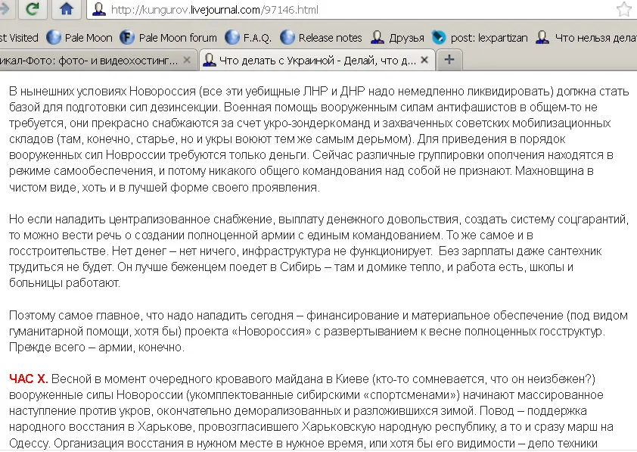Click the site identity icon in address bar
The width and height of the screenshot is (637, 452).
tap(98, 9)
